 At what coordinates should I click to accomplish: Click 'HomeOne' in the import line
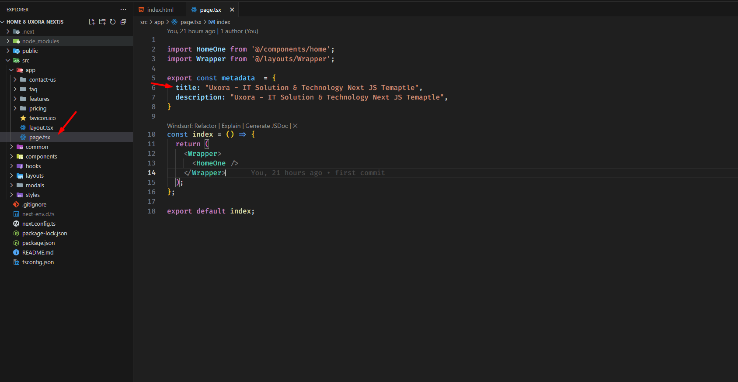[x=211, y=49]
